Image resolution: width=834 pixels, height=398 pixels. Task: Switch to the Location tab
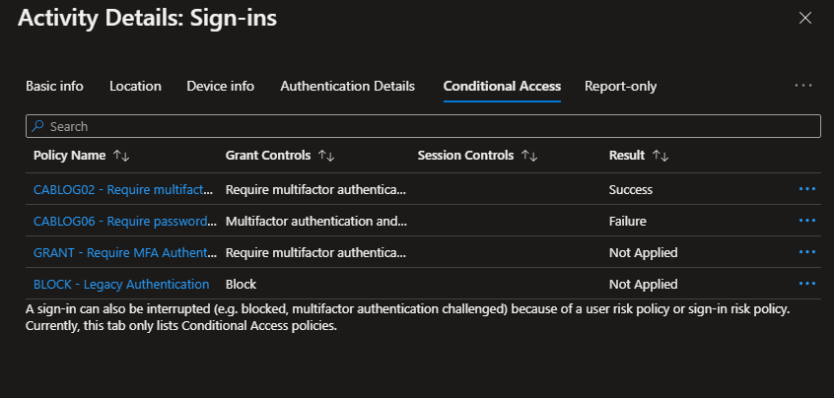135,86
